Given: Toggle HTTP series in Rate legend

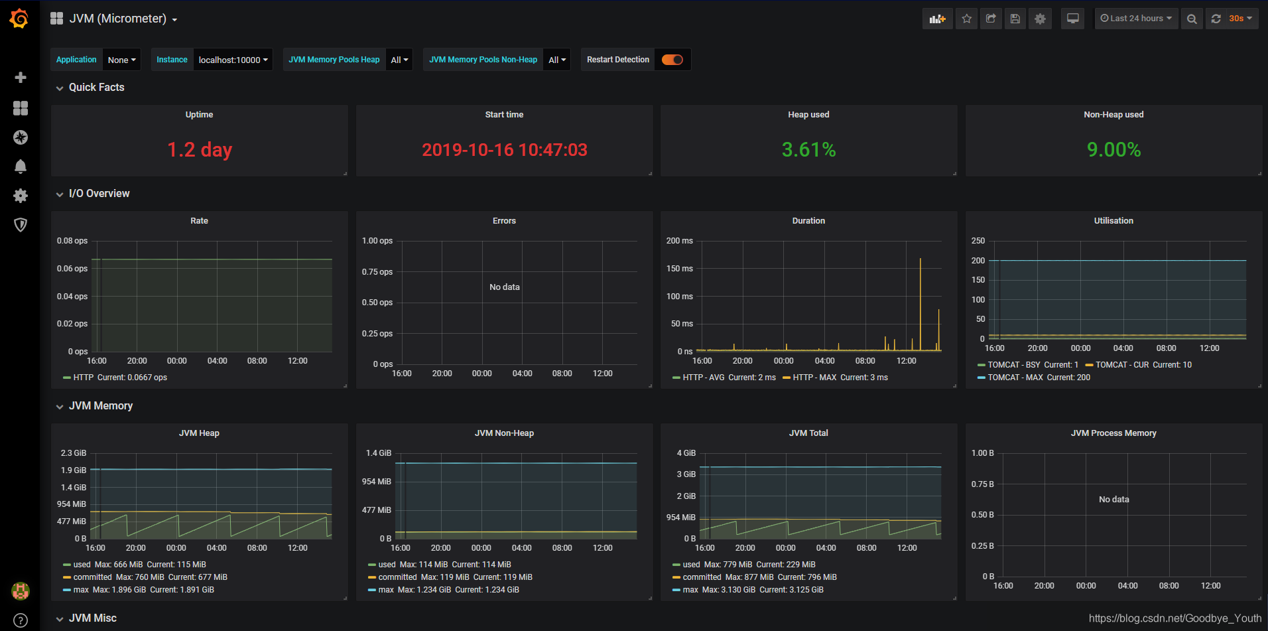Looking at the screenshot, I should tap(83, 378).
